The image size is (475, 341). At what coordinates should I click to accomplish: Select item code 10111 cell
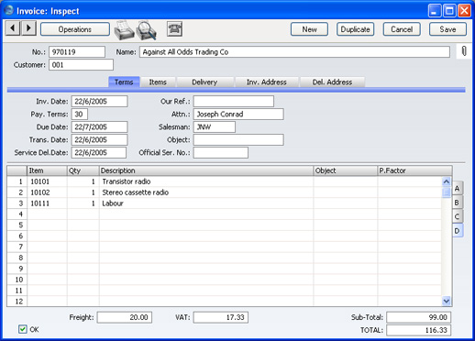47,203
